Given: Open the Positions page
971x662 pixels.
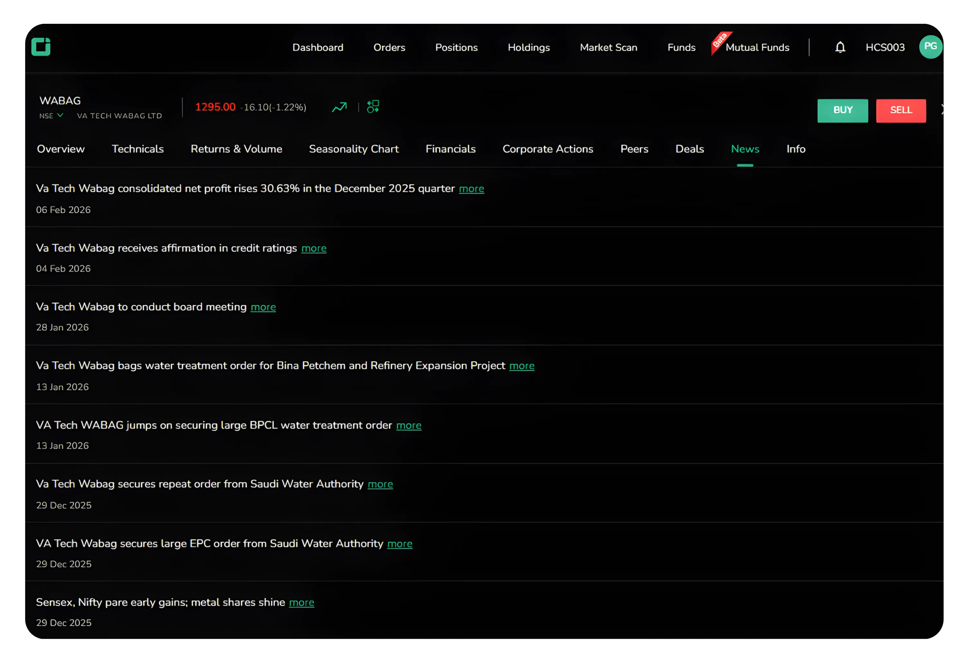Looking at the screenshot, I should [x=456, y=47].
